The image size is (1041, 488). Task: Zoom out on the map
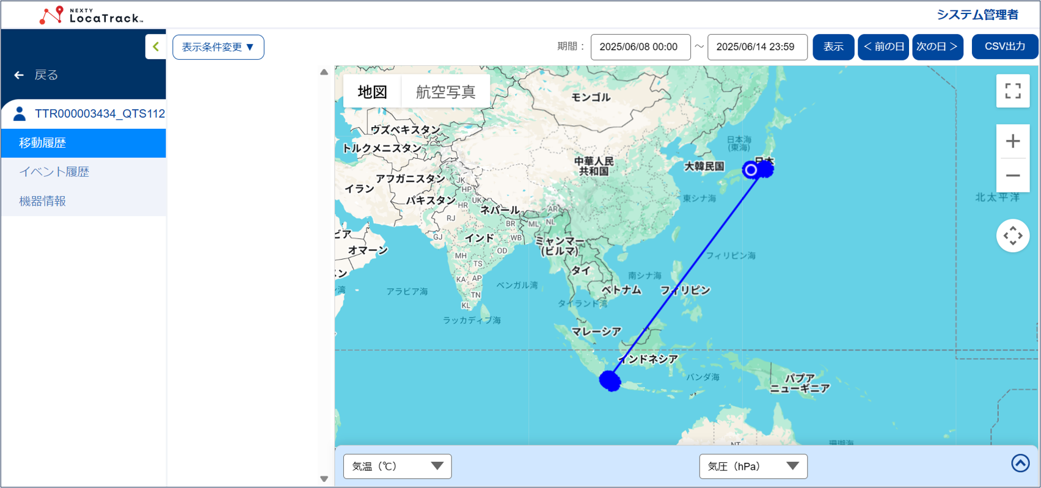pos(1012,176)
